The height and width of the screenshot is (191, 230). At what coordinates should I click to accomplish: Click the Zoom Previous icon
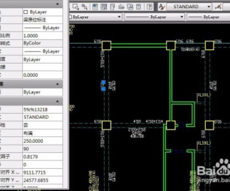pyautogui.click(x=84, y=6)
